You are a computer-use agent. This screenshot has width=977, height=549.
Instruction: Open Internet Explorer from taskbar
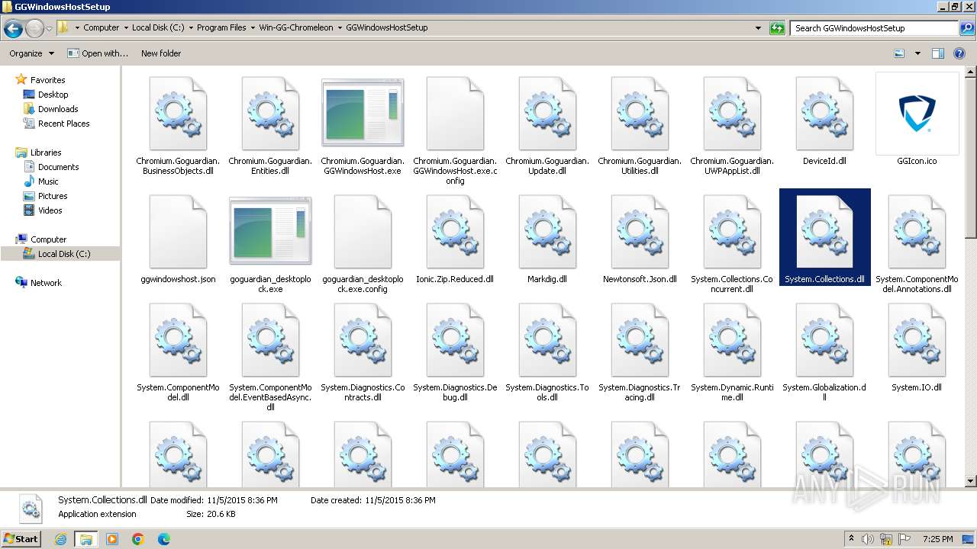(60, 539)
